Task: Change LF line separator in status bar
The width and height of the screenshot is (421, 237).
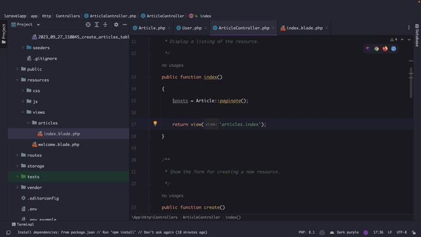Action: [x=389, y=232]
